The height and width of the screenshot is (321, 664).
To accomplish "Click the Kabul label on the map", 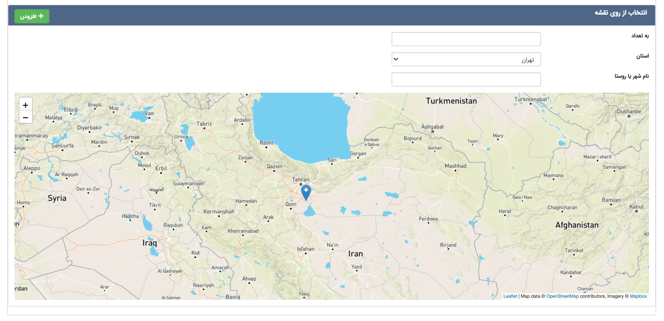I will [x=636, y=207].
